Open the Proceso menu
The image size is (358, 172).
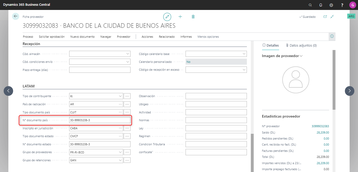[x=28, y=37]
